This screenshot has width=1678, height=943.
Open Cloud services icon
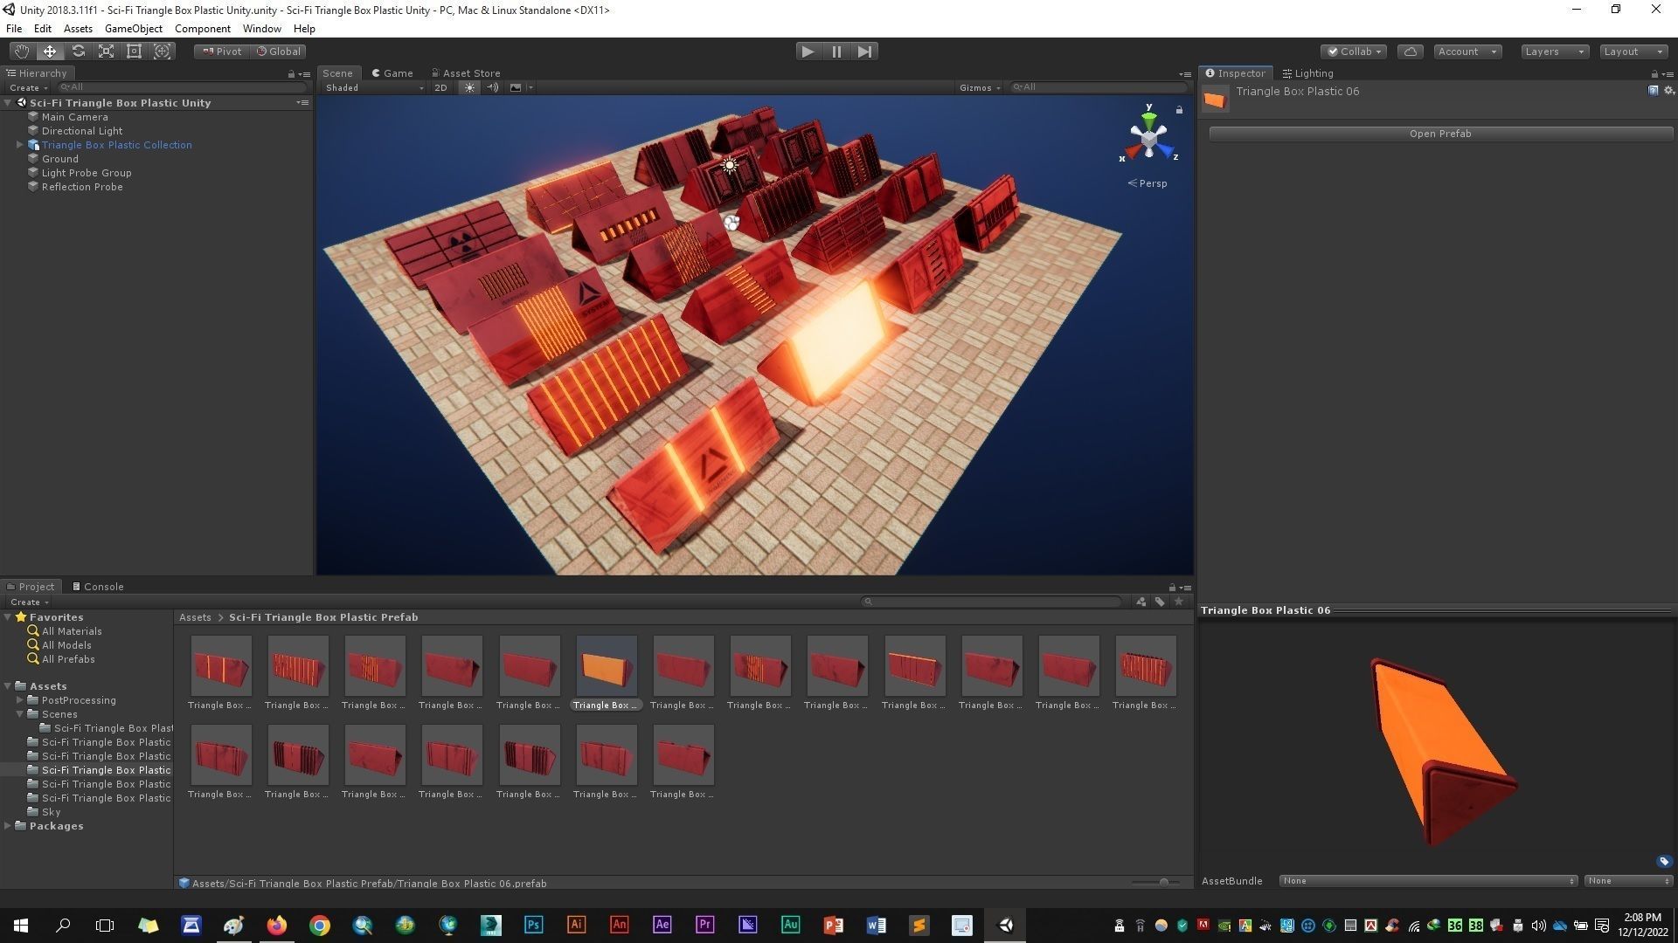point(1410,52)
